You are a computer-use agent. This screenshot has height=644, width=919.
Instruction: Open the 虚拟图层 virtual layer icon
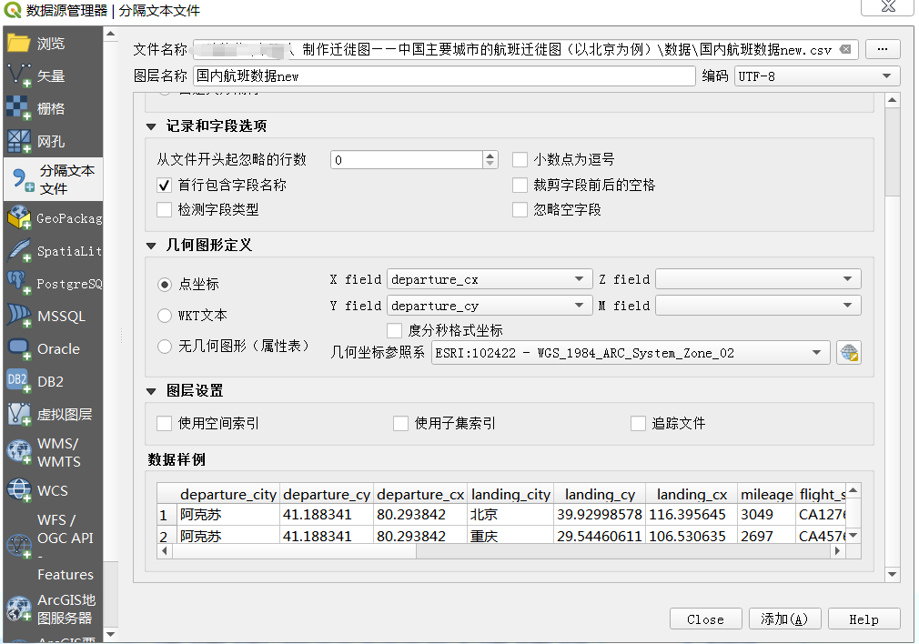pyautogui.click(x=19, y=415)
